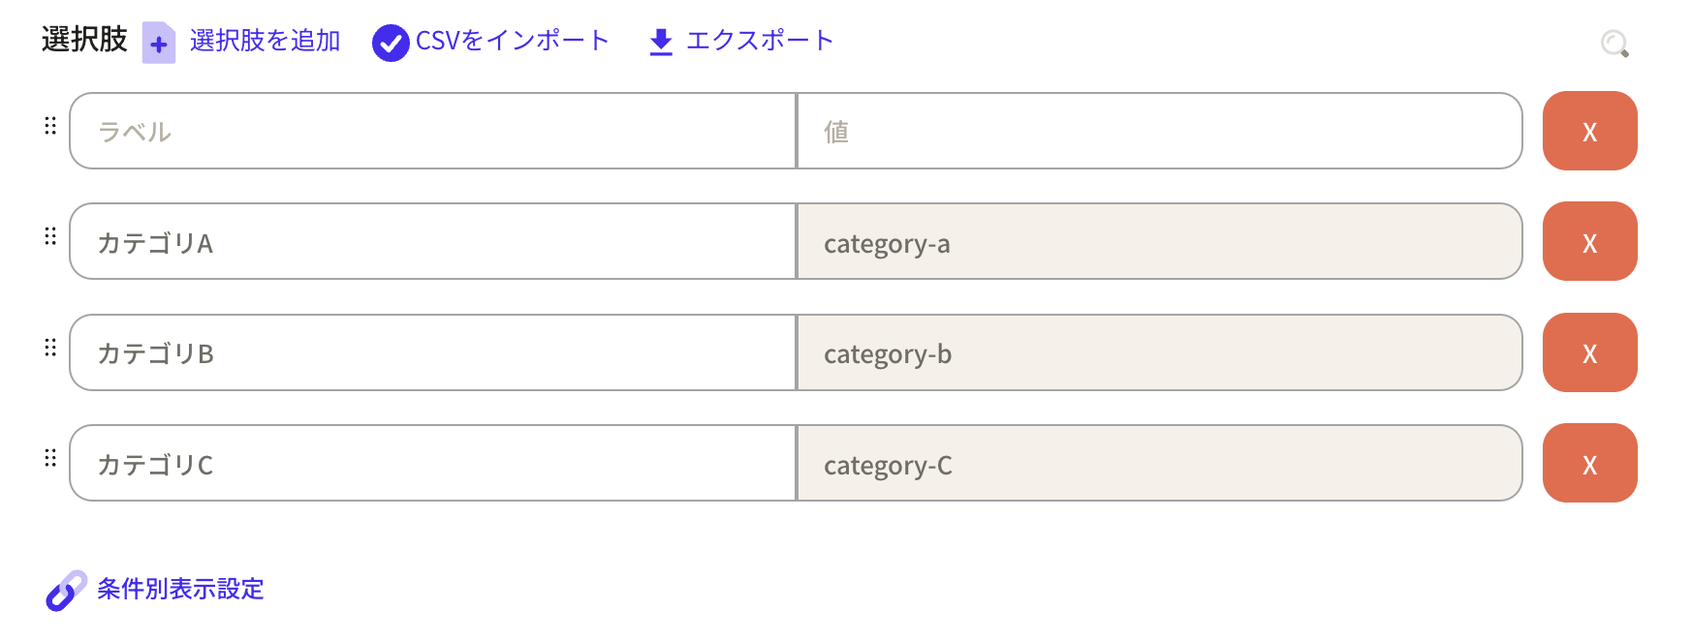1692x641 pixels.
Task: Remove the カテゴリC row with X
Action: [1589, 463]
